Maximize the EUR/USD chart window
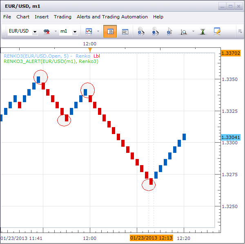Screen dimensions: 245x244 point(230,7)
